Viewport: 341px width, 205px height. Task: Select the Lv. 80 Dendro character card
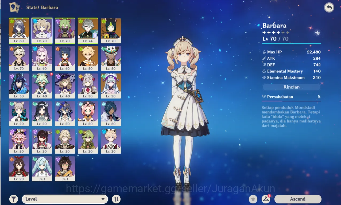pyautogui.click(x=19, y=31)
